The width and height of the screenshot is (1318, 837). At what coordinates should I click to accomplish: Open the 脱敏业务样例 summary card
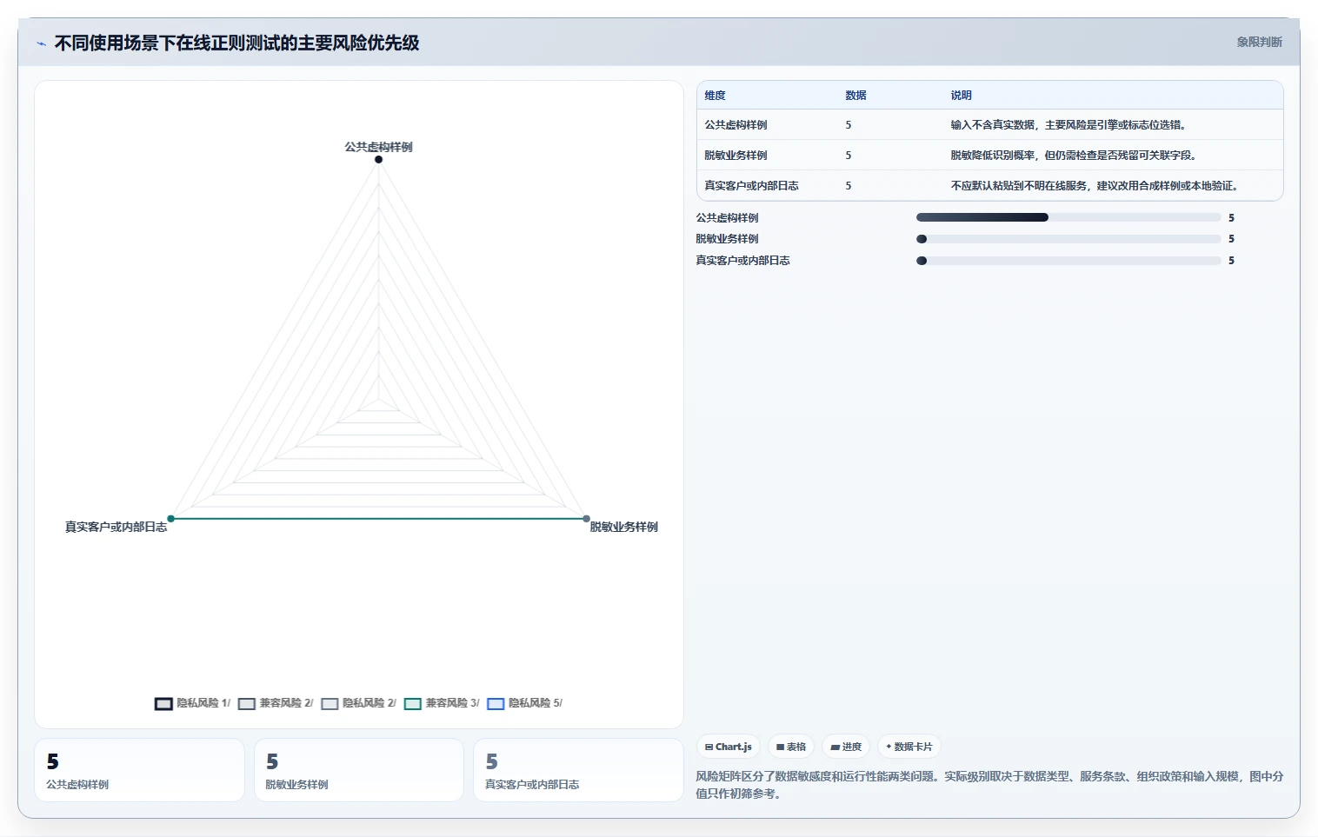(359, 770)
